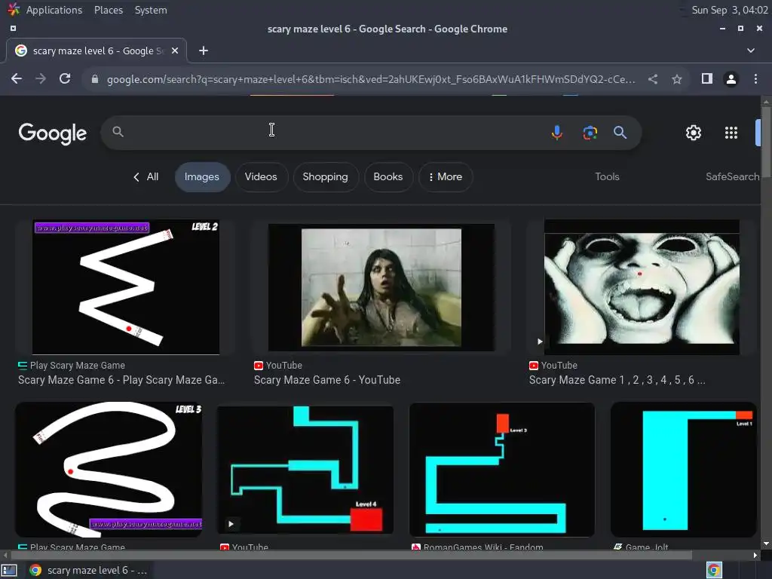
Task: Switch to the Videos filter
Action: click(x=261, y=176)
